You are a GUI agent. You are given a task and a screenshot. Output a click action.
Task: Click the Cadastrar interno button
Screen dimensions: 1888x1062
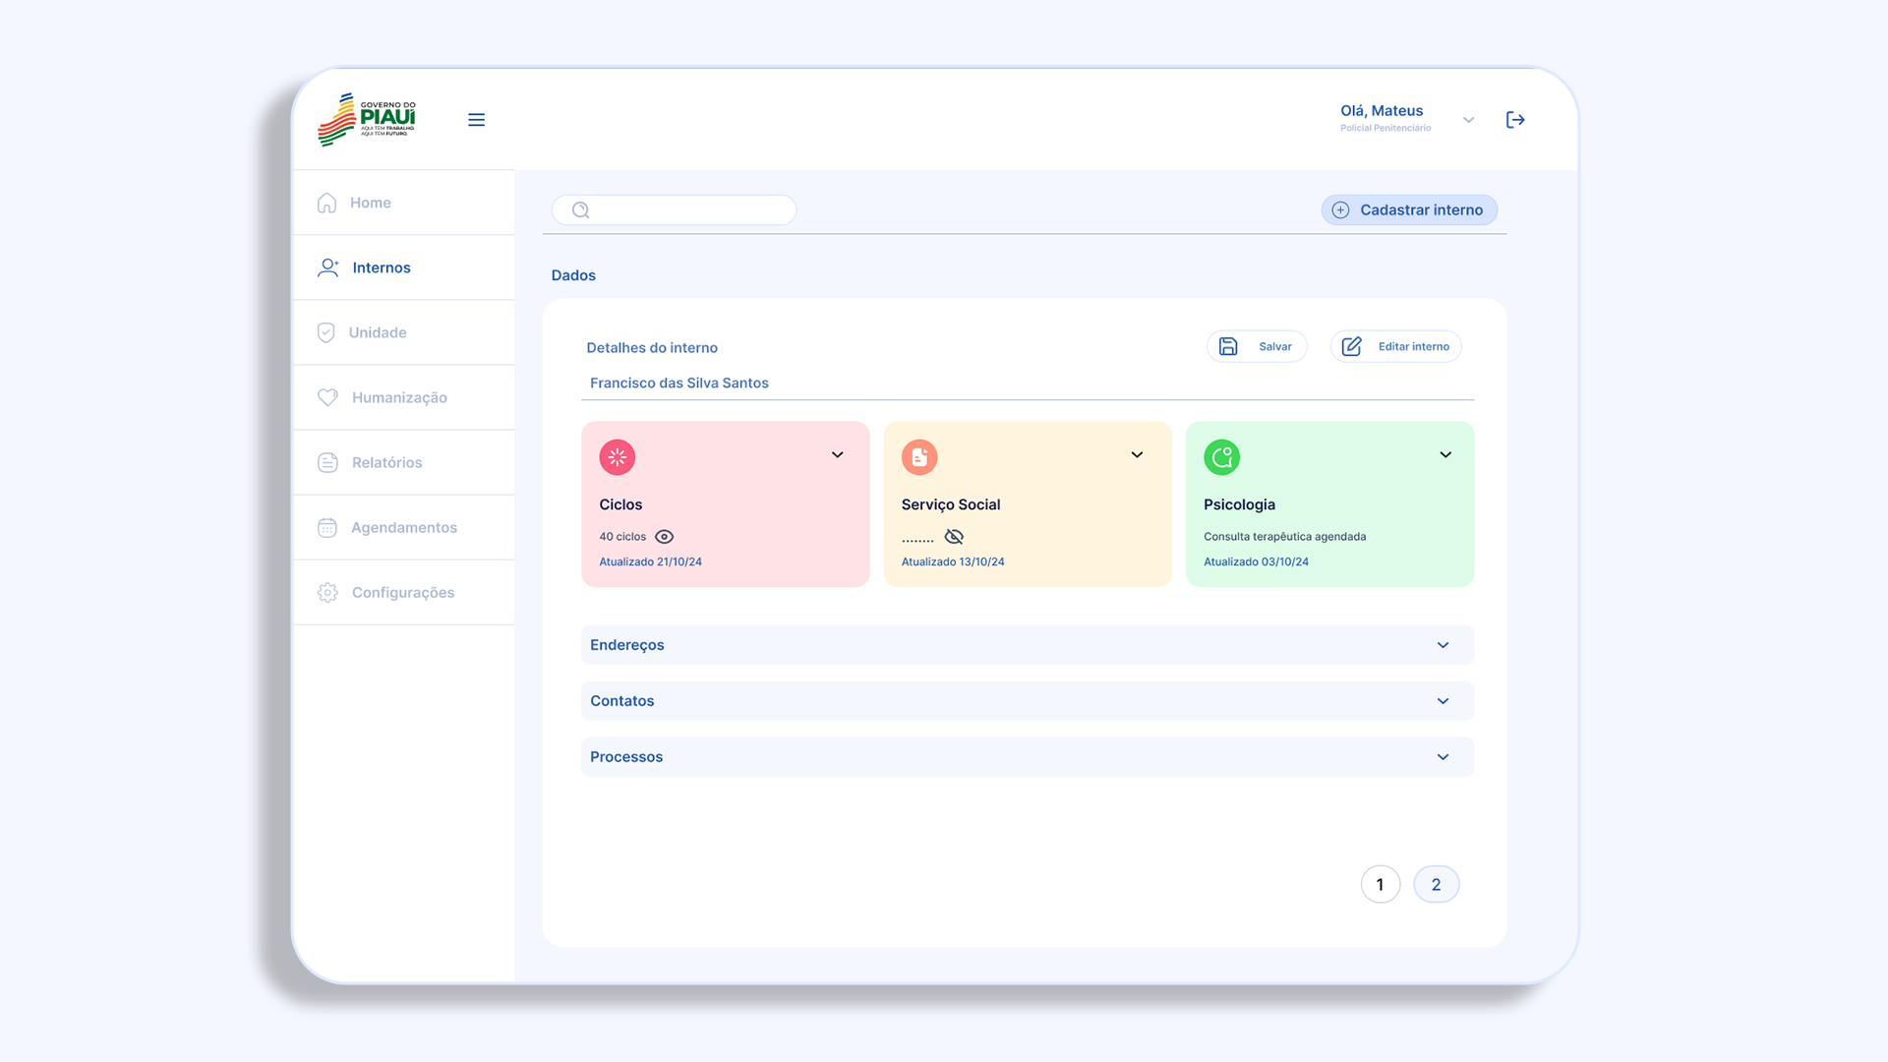1409,210
